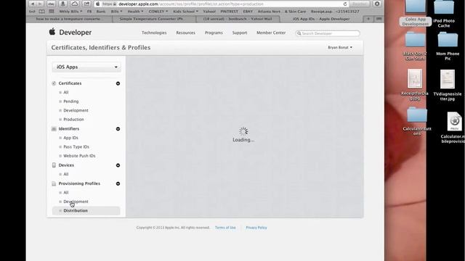Open the Top Sites grid icon
Screen dimensions: 465x261
[52, 12]
